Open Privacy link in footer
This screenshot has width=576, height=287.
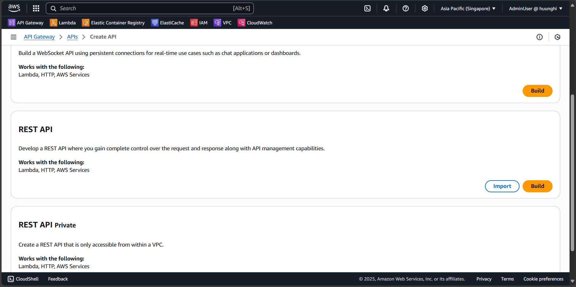[484, 279]
